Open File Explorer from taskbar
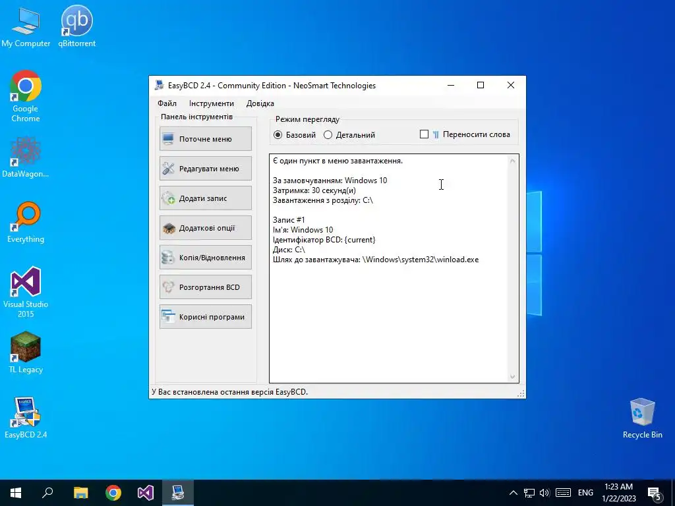Image resolution: width=675 pixels, height=506 pixels. click(80, 493)
